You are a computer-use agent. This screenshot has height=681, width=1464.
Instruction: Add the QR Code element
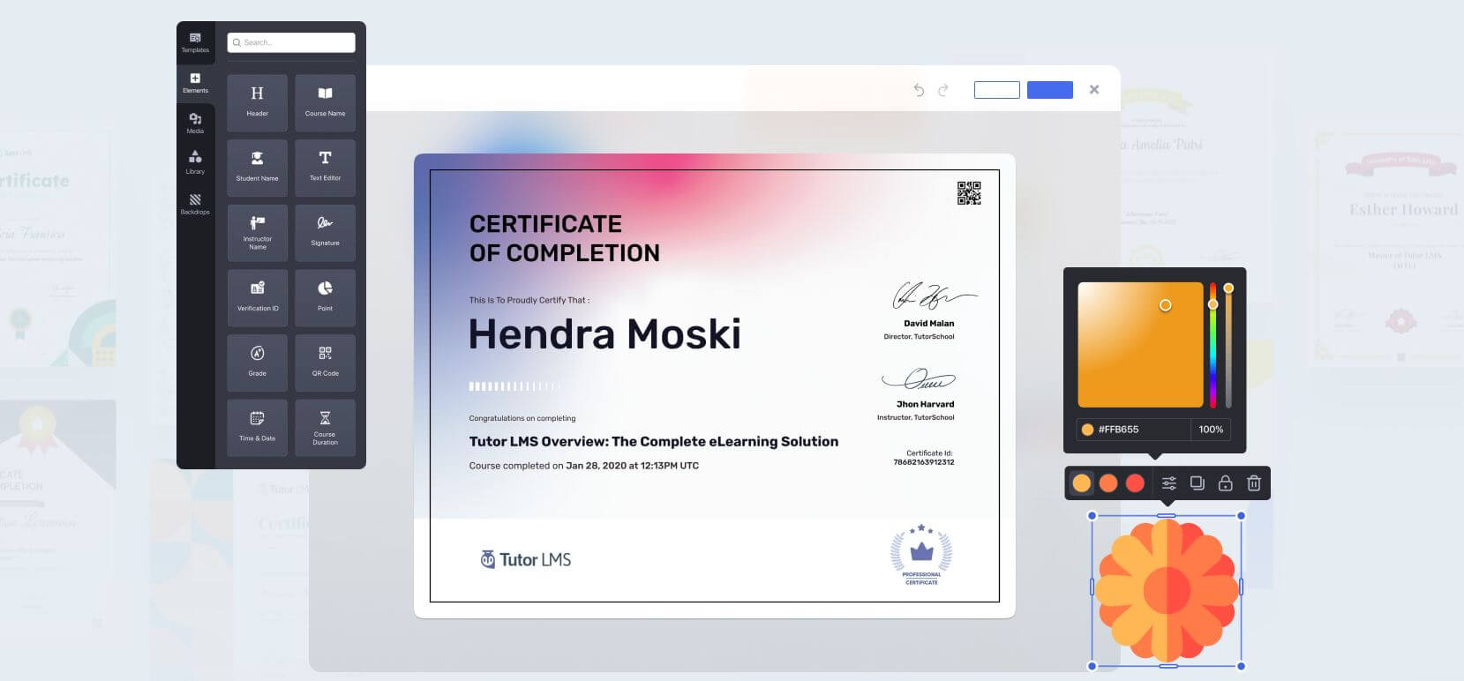tap(325, 363)
